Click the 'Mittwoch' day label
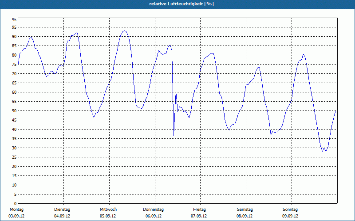This screenshot has height=221, width=355. pyautogui.click(x=108, y=210)
